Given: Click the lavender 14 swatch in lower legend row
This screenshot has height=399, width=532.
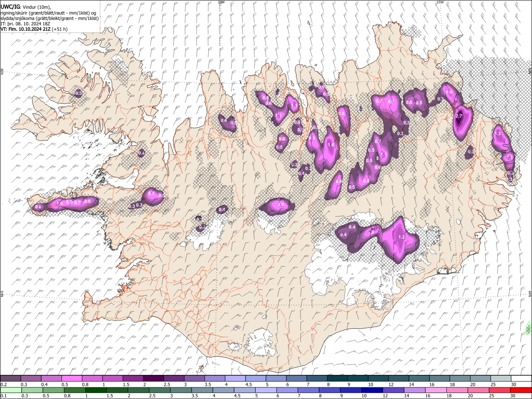Looking at the screenshot, I should point(414,390).
